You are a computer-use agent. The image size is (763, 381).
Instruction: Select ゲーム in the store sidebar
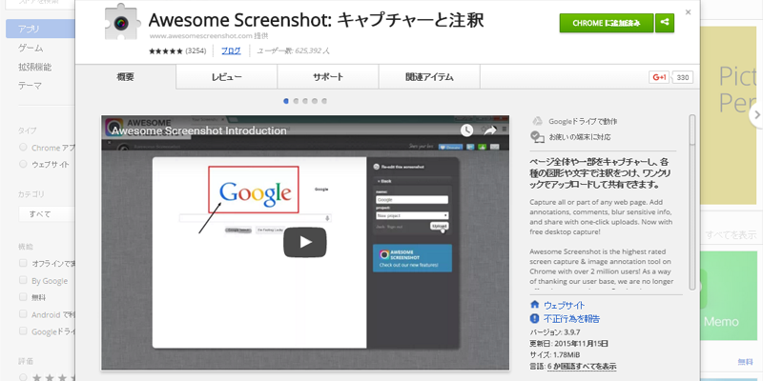coord(31,48)
